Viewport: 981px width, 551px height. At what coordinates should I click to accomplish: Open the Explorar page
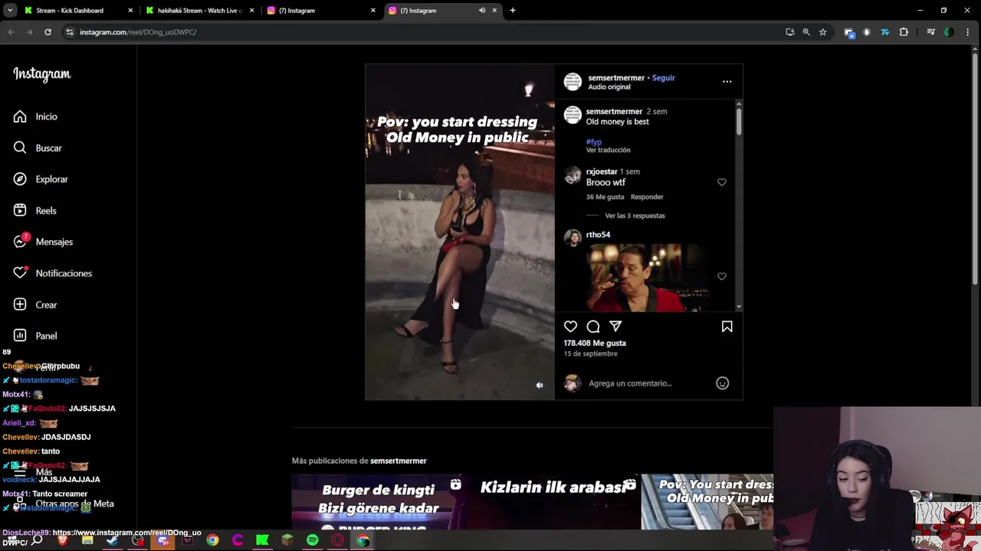click(x=41, y=179)
